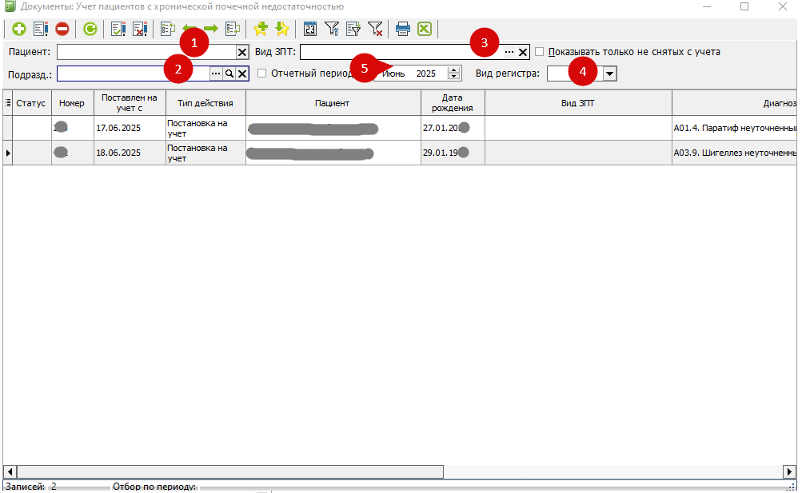Click the star with down arrow icon
The width and height of the screenshot is (802, 493).
tap(282, 29)
